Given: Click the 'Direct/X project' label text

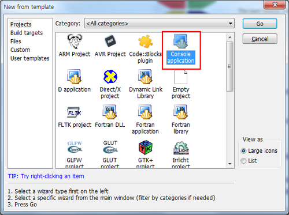Looking at the screenshot, I should tap(110, 93).
